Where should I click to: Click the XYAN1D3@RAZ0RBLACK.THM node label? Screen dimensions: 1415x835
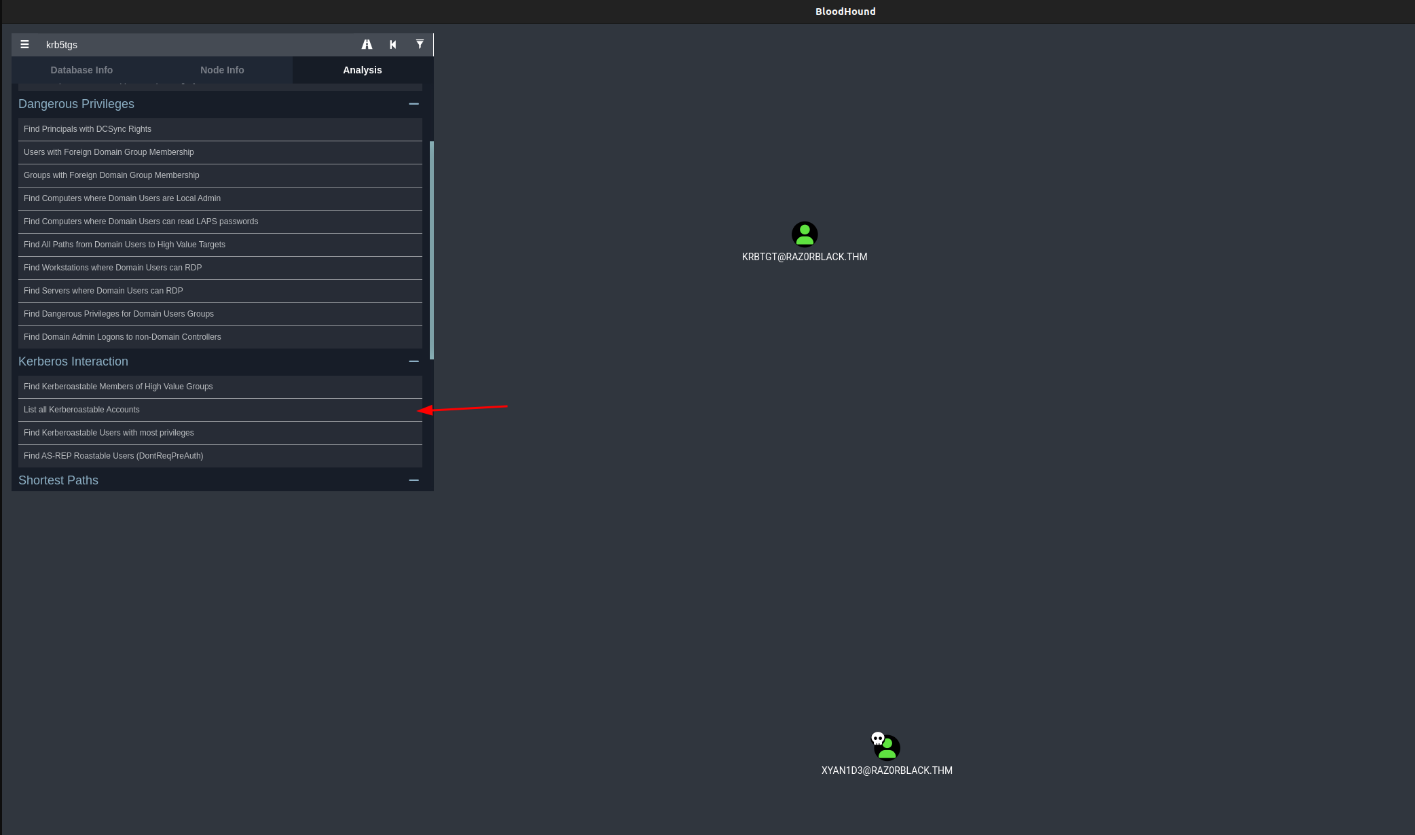coord(887,770)
